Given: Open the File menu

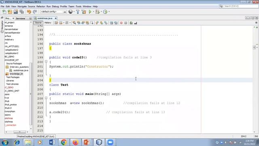Looking at the screenshot, I should click(2, 6).
